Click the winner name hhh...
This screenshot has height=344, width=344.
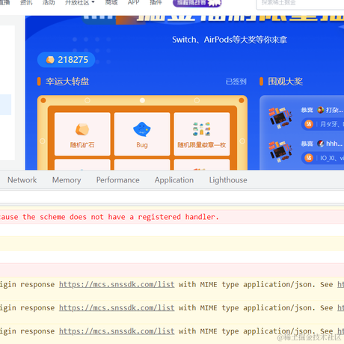334,144
